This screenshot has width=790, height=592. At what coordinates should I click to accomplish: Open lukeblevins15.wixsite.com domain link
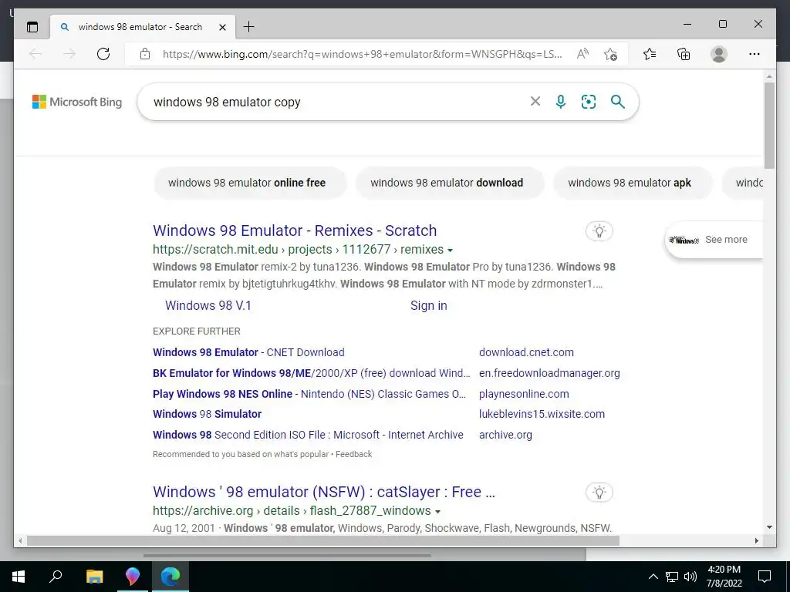click(x=542, y=414)
